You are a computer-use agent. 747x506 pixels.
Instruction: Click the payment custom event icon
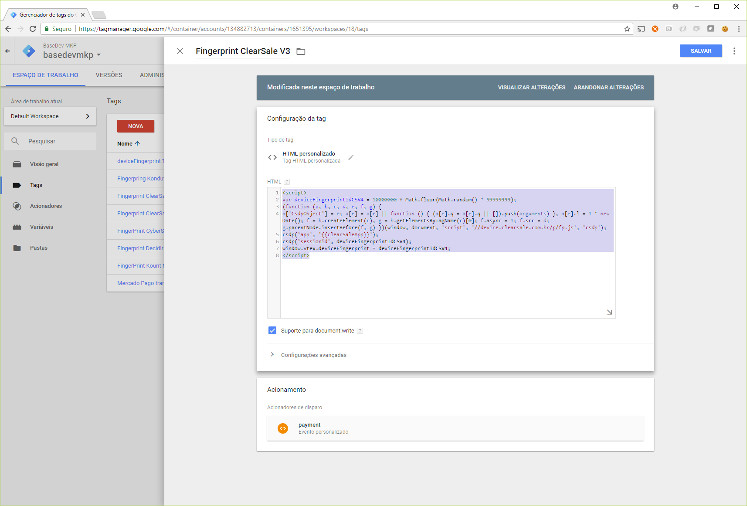tap(283, 428)
